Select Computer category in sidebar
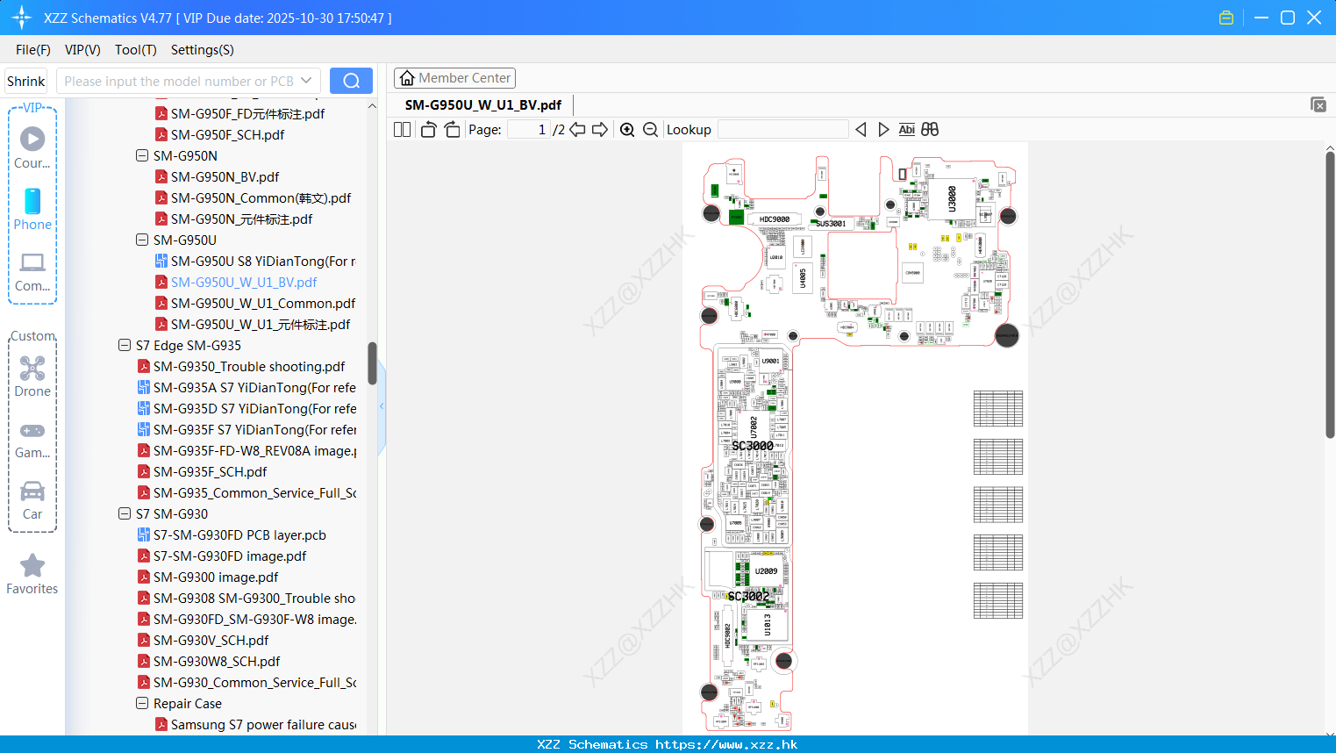The width and height of the screenshot is (1336, 753). tap(32, 271)
